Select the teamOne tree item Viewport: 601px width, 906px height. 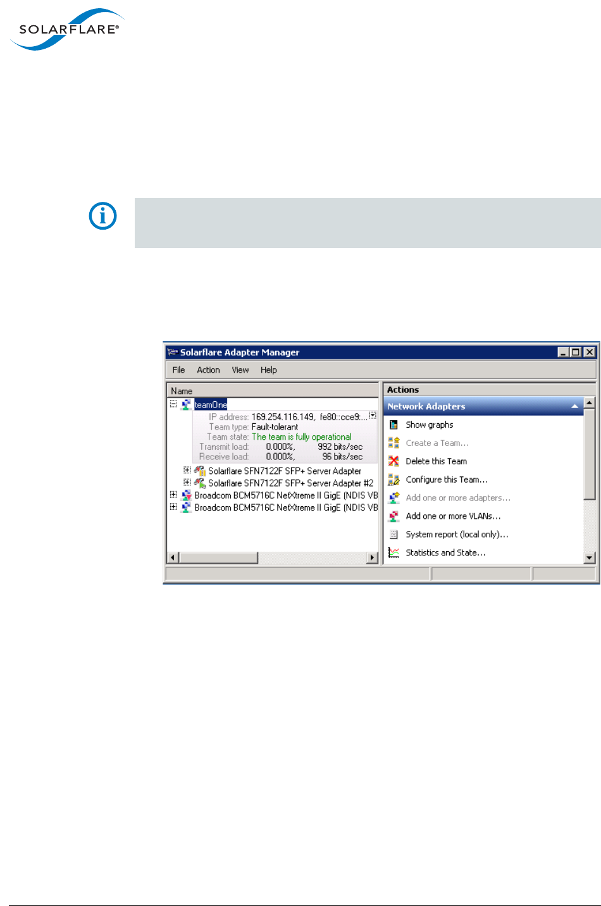coord(211,405)
